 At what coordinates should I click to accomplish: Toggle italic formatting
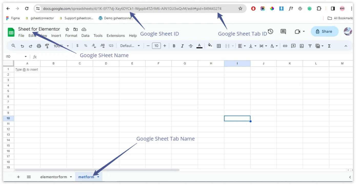pyautogui.click(x=182, y=46)
